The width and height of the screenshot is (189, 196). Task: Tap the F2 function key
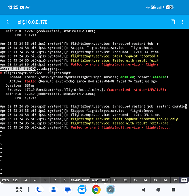point(125,180)
